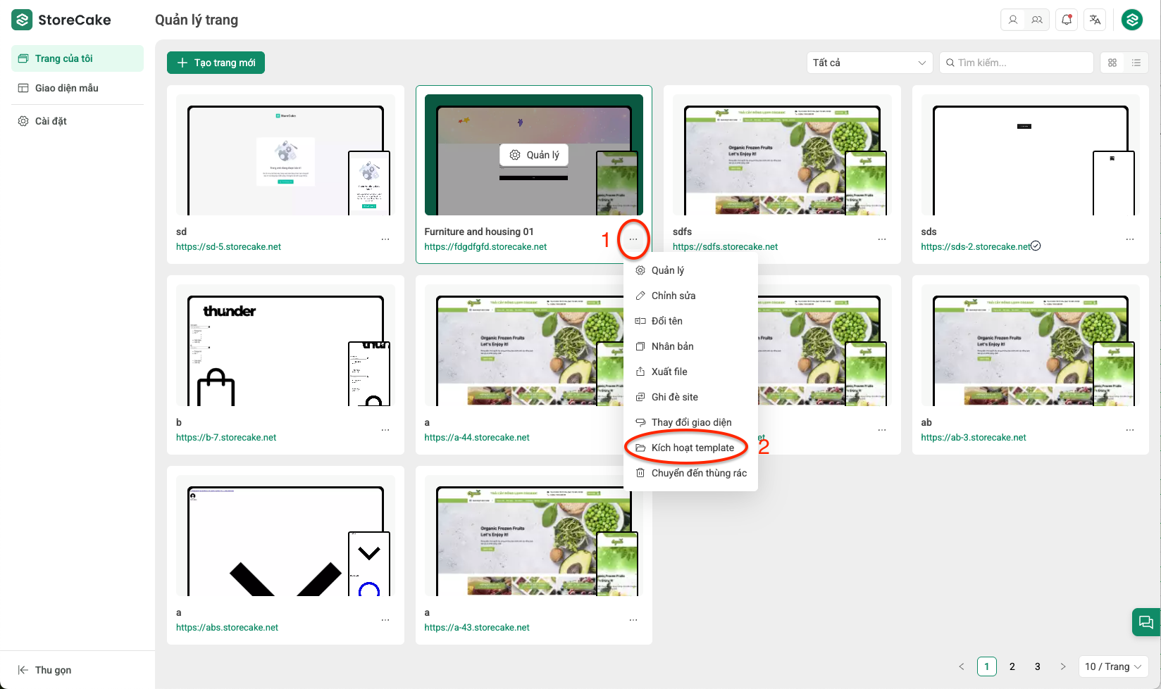The width and height of the screenshot is (1161, 689).
Task: Switch to grid view layout
Action: pos(1112,63)
